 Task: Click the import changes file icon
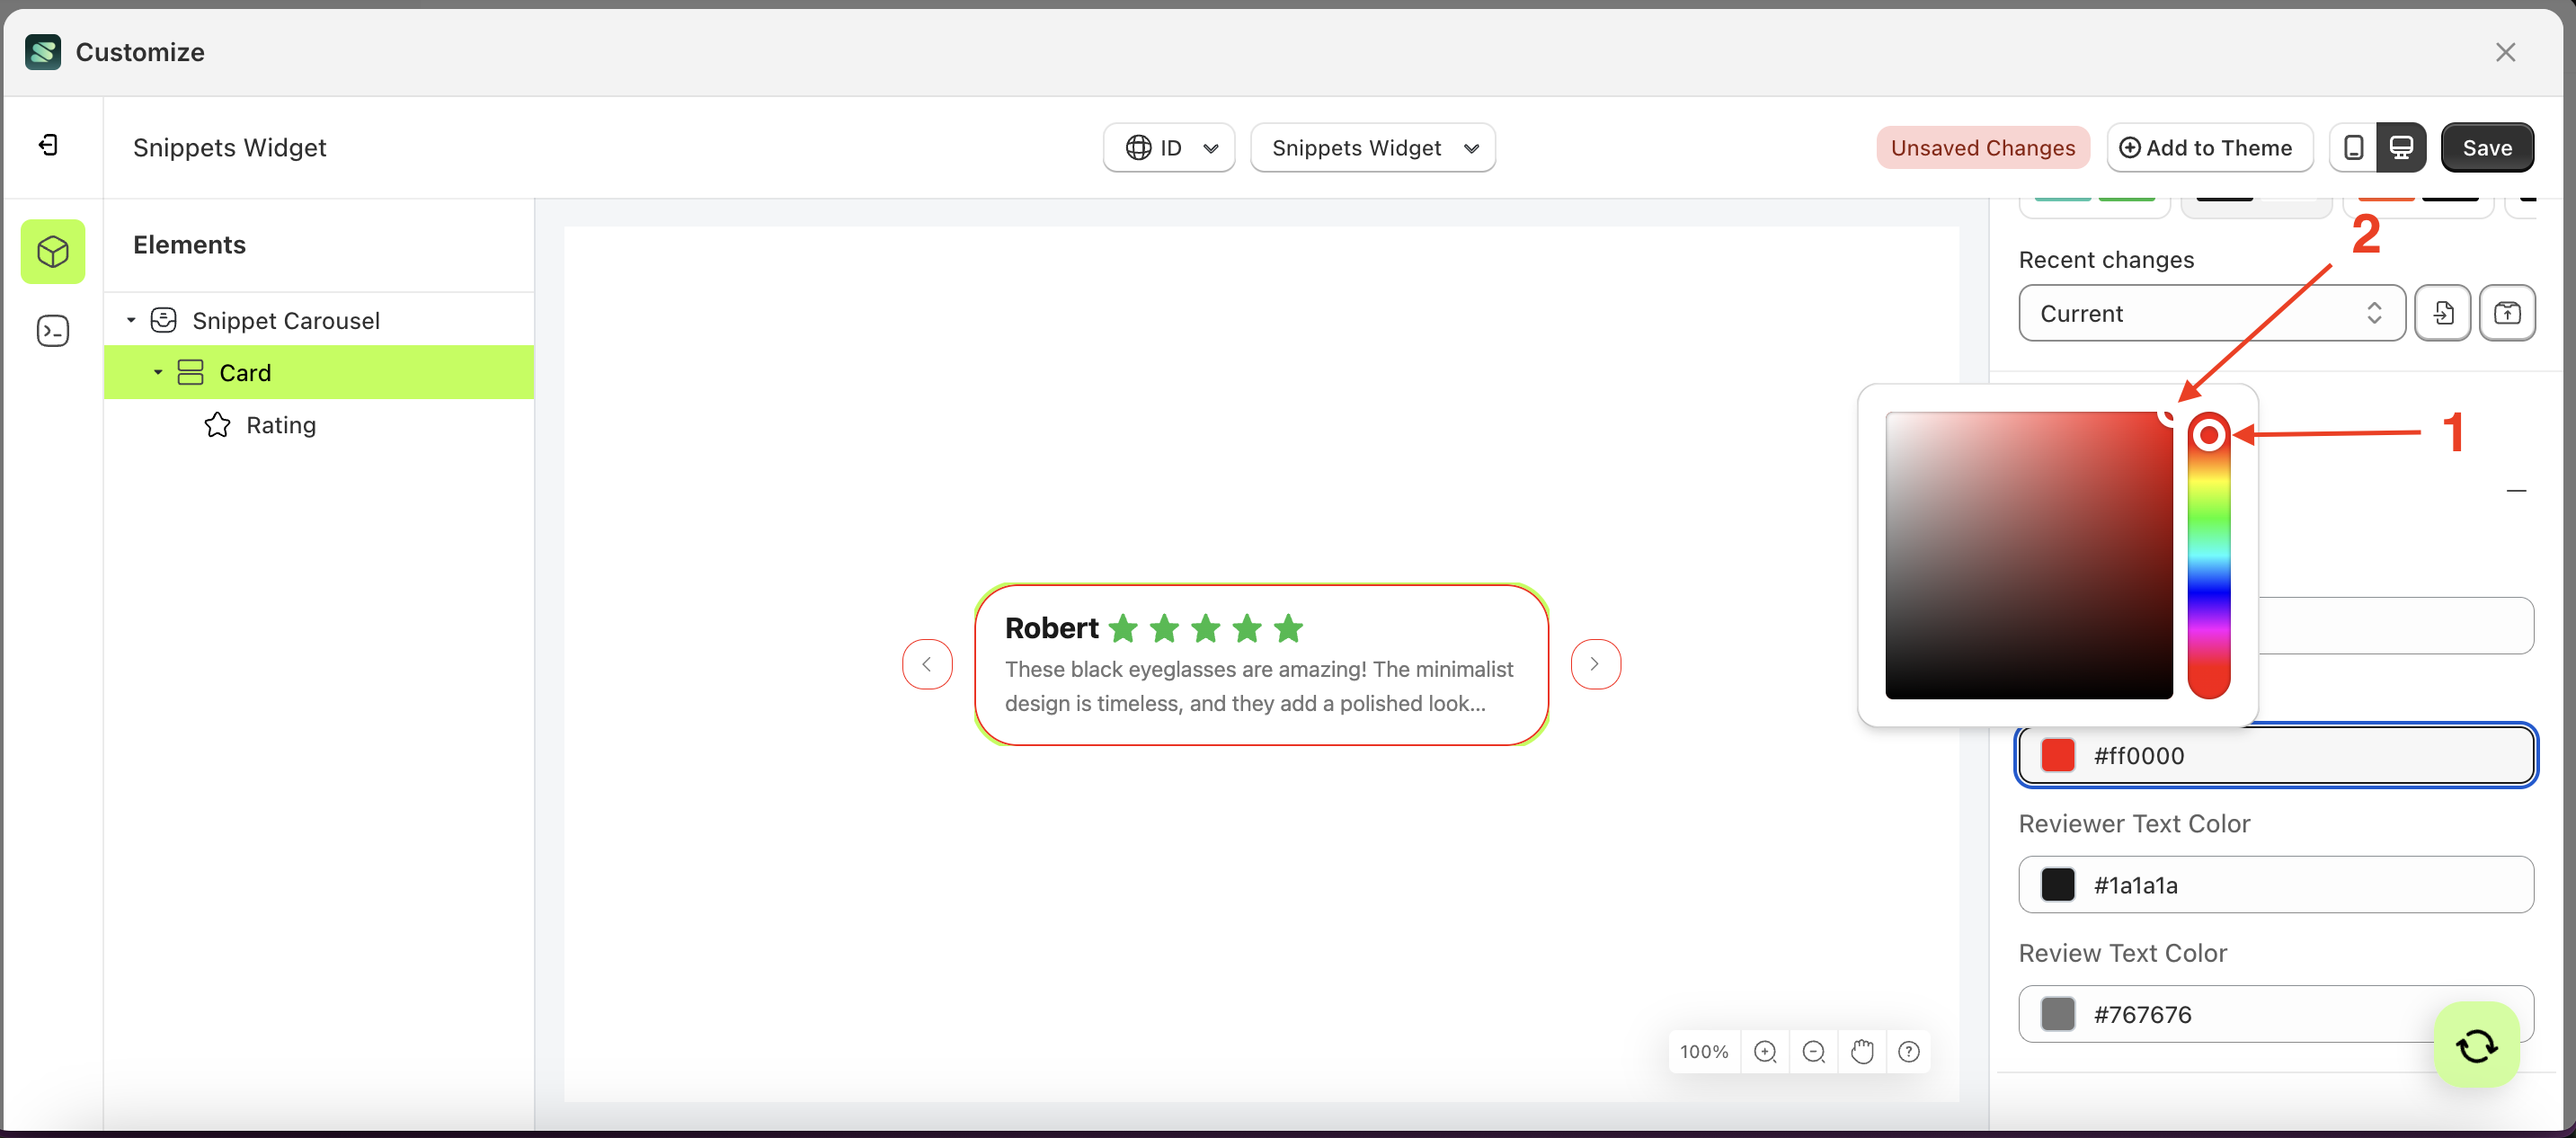click(2444, 313)
